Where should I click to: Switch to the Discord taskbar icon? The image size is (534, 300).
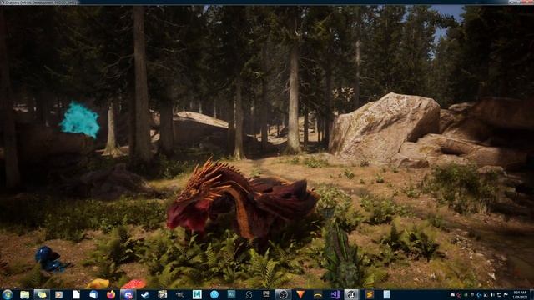pos(128,294)
